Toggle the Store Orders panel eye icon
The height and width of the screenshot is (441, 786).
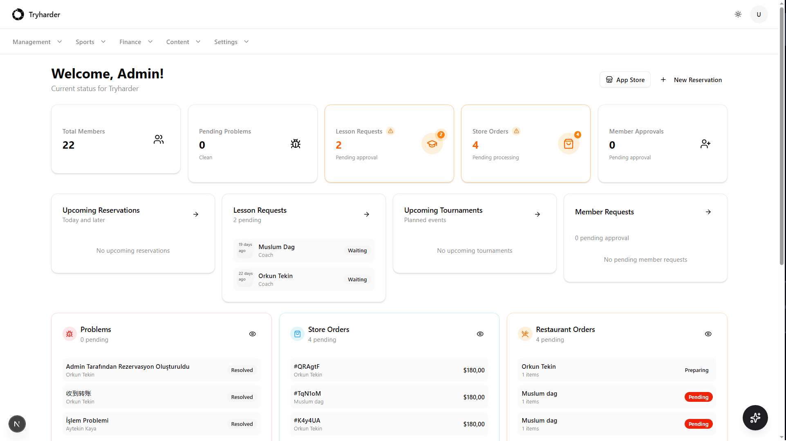tap(480, 334)
